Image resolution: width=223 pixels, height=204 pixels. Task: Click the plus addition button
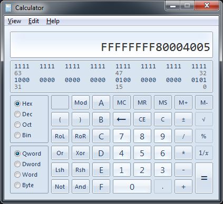[183, 187]
